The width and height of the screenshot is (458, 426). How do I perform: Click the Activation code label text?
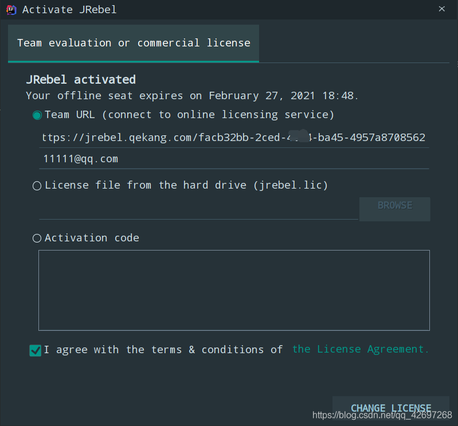click(92, 238)
